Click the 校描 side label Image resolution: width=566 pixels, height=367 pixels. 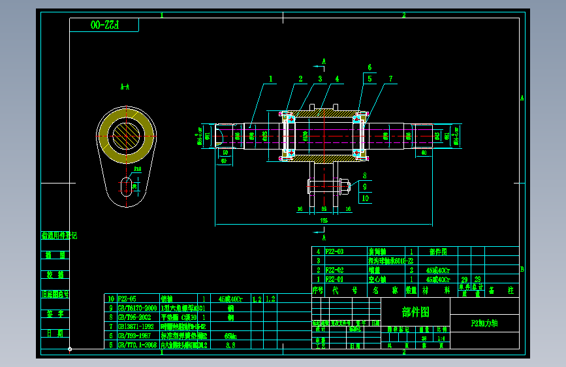[55, 275]
